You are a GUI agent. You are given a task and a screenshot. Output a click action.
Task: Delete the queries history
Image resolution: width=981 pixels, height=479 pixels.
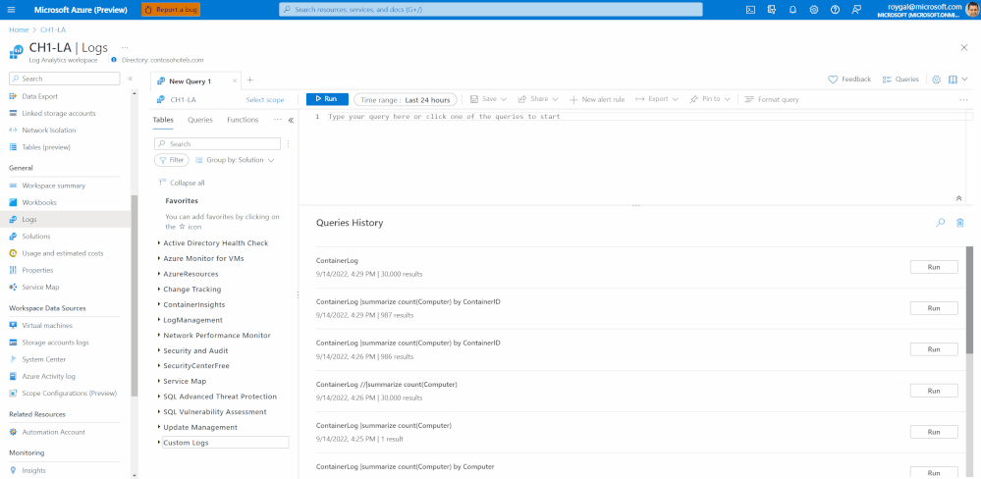(959, 223)
